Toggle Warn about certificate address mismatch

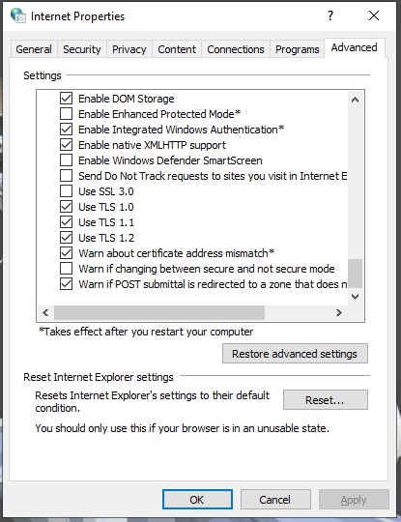click(x=66, y=253)
